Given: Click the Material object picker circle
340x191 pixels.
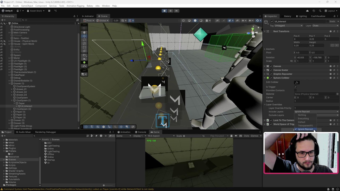Looking at the screenshot, I should click(337, 94).
